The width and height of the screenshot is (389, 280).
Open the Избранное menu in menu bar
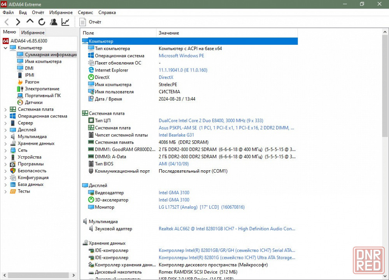(x=61, y=12)
